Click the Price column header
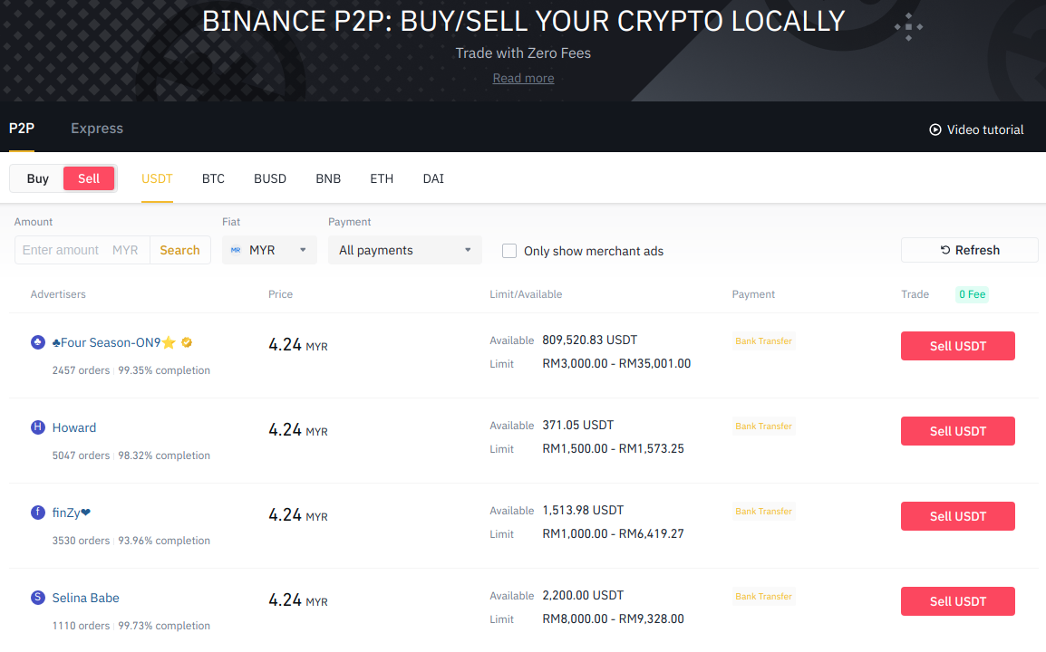The image size is (1046, 652). coord(280,294)
